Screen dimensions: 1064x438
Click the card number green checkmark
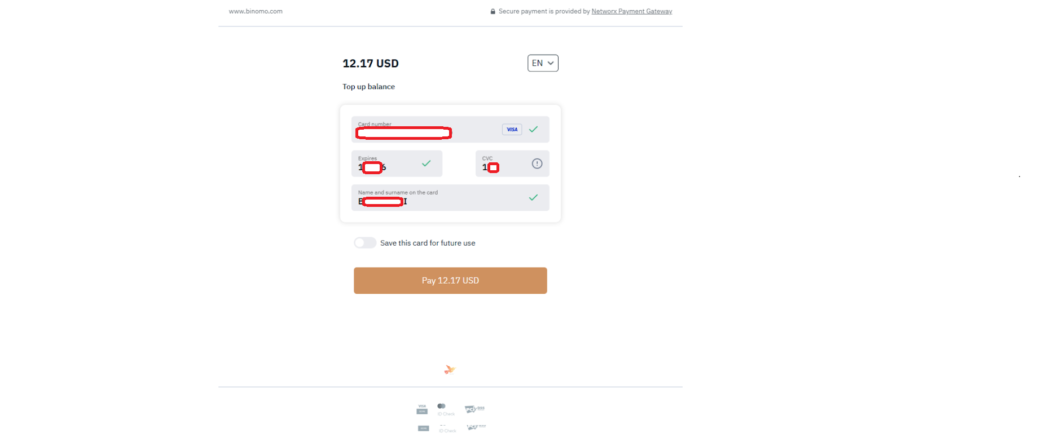tap(533, 130)
